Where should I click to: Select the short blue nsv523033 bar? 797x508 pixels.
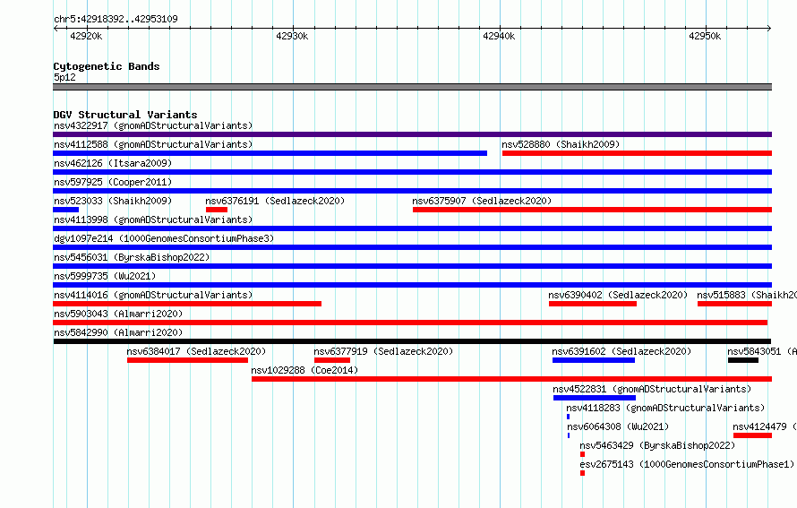click(x=65, y=210)
